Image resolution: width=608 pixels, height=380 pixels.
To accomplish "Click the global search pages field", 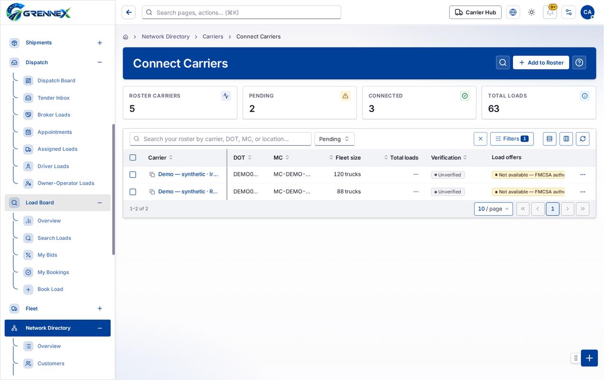I will (x=241, y=12).
